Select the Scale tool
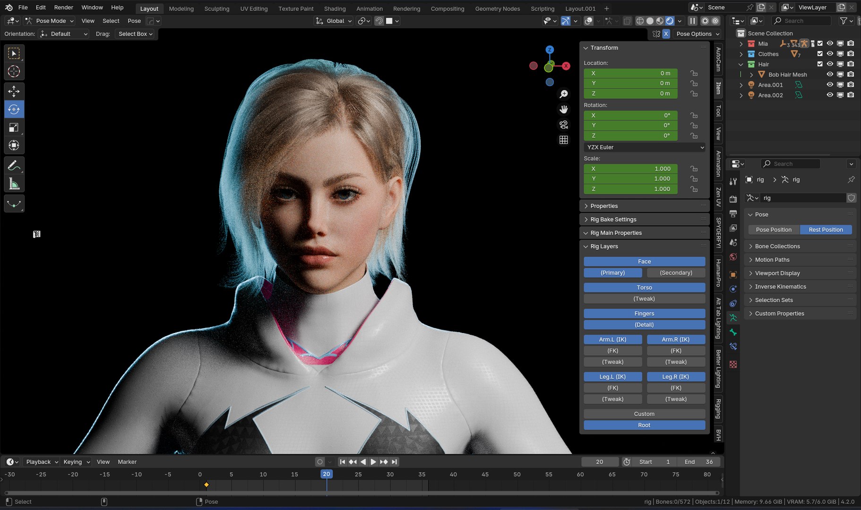The image size is (861, 510). (x=14, y=127)
